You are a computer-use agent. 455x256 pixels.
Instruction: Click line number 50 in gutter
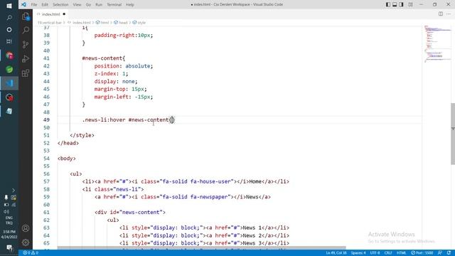46,127
